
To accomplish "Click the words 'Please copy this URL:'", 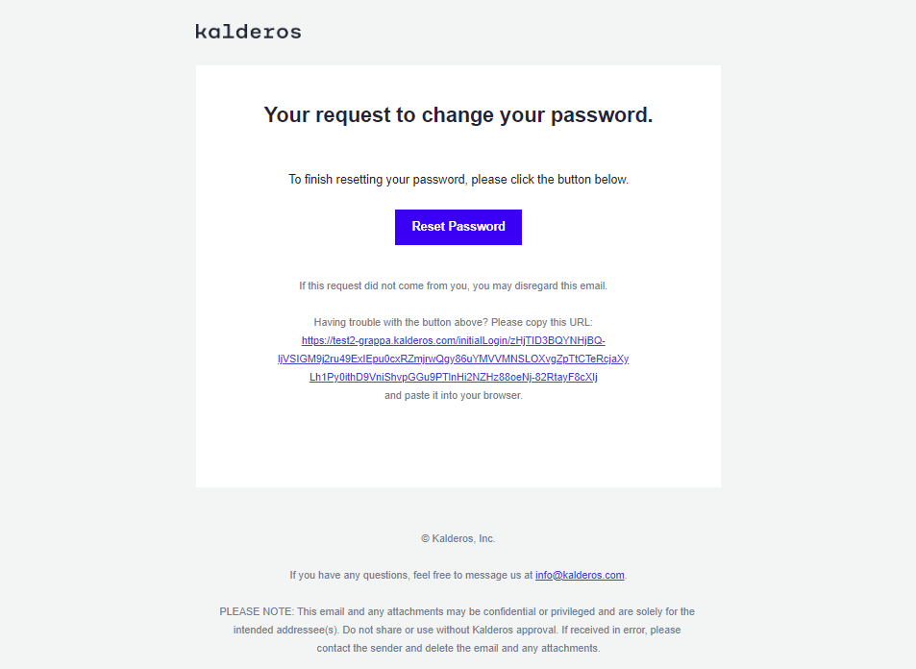I will point(542,323).
